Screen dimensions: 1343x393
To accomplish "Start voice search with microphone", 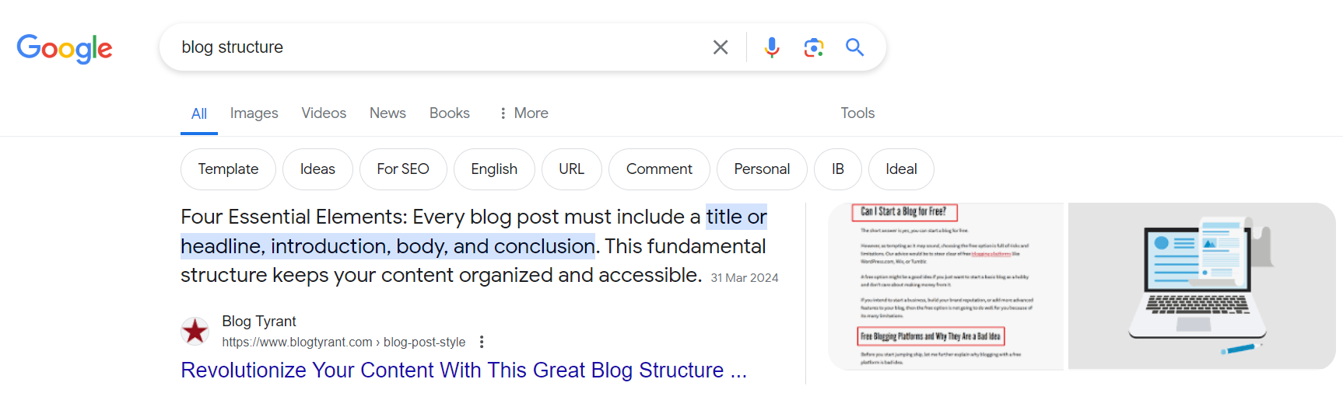I will tap(772, 47).
